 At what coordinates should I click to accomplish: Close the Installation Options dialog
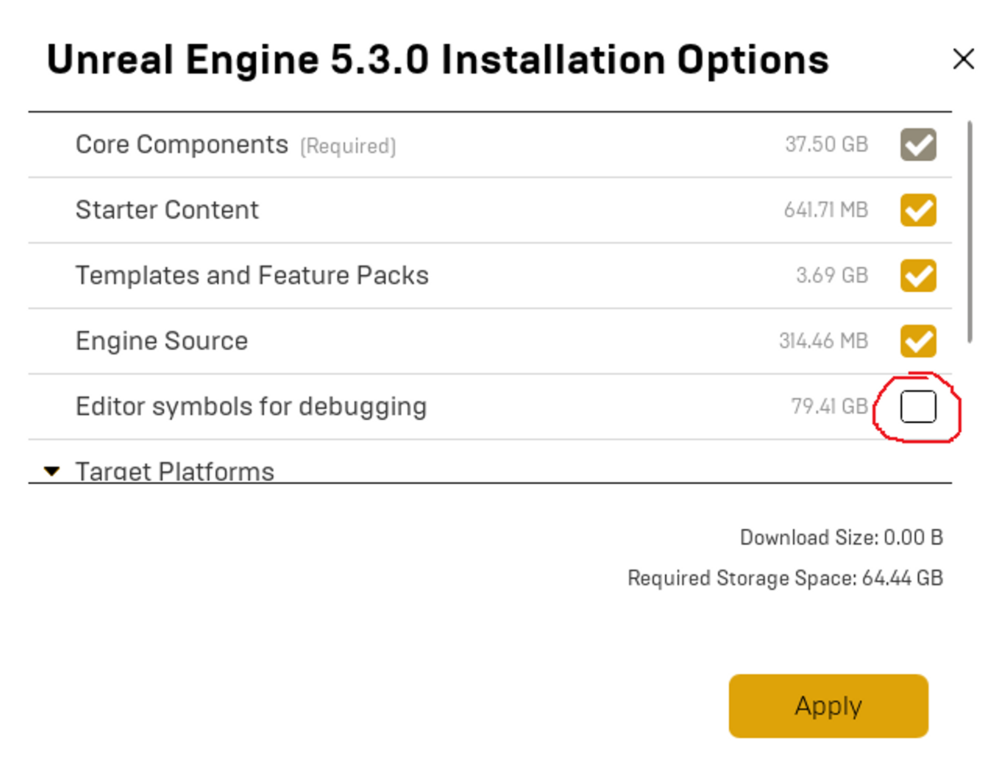pyautogui.click(x=963, y=59)
